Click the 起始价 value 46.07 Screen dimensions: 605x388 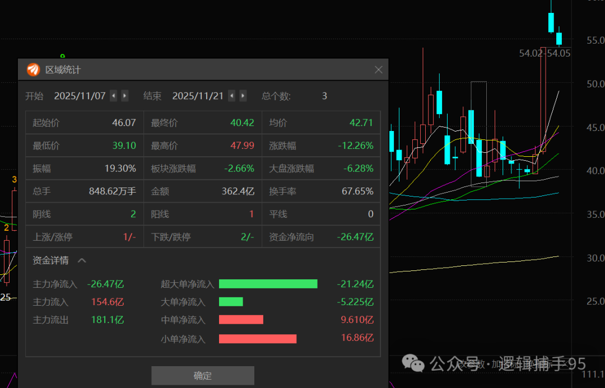124,123
